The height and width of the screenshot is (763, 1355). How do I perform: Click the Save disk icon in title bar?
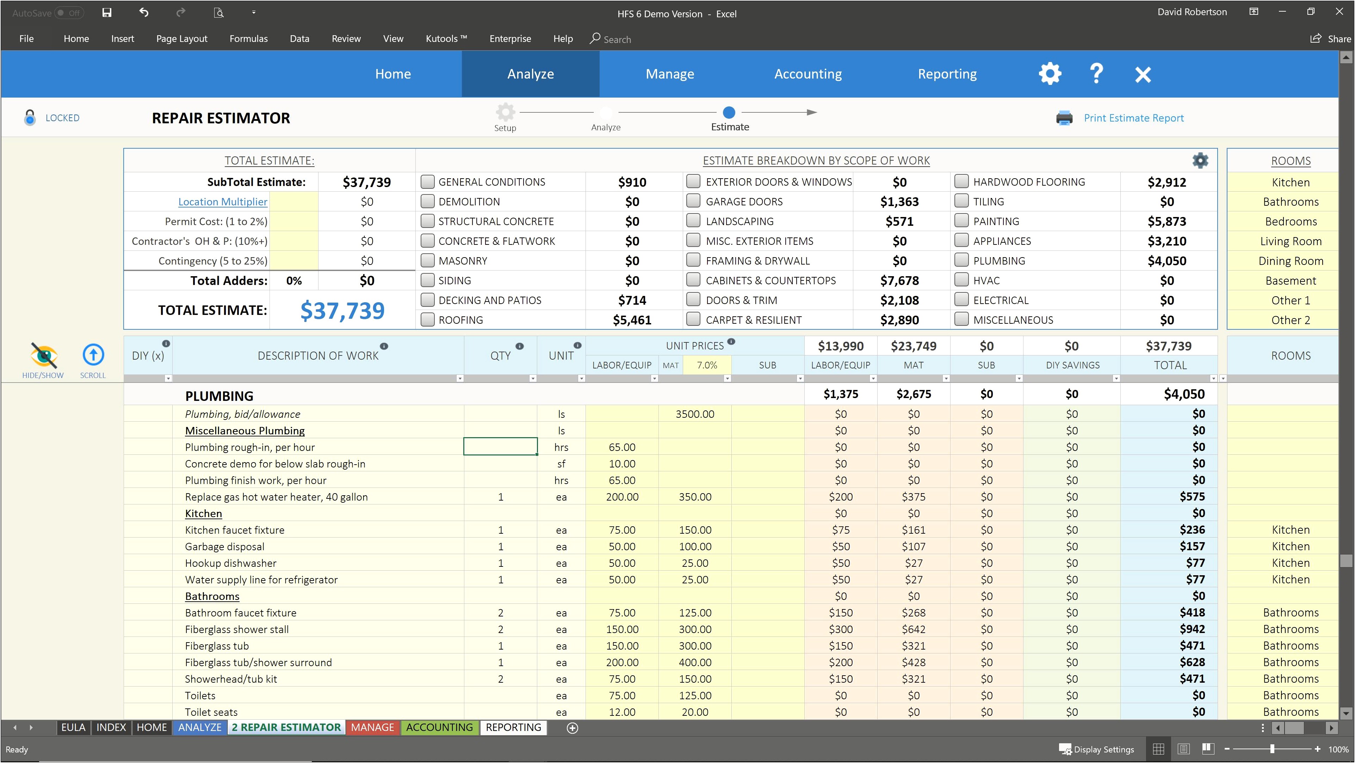107,13
